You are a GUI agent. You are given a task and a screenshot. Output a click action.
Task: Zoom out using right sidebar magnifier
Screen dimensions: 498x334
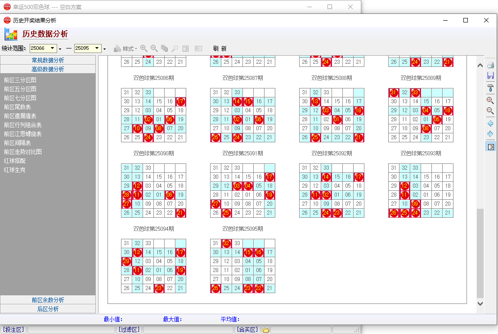(490, 110)
